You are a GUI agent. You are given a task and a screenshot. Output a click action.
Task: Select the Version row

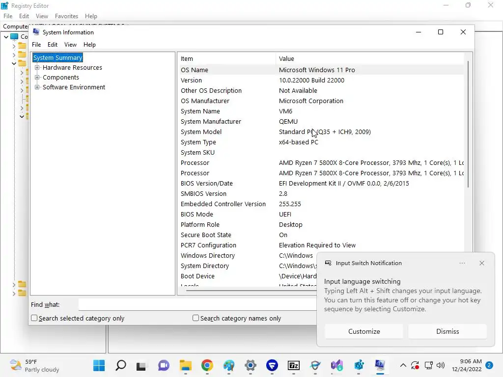pos(321,81)
